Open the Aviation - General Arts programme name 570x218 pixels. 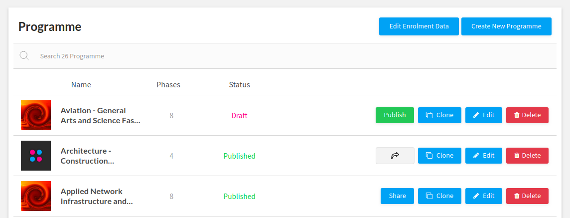(100, 115)
